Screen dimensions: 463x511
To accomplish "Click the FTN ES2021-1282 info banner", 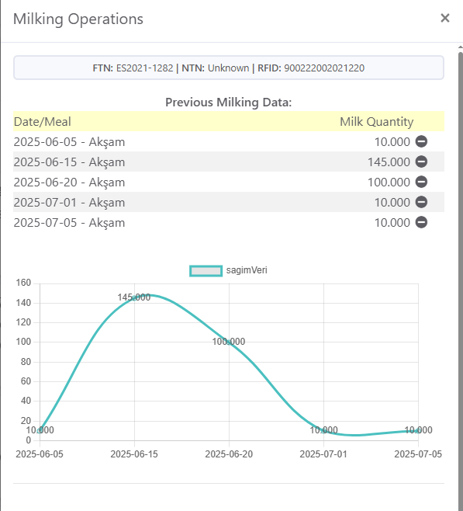I will coord(229,68).
